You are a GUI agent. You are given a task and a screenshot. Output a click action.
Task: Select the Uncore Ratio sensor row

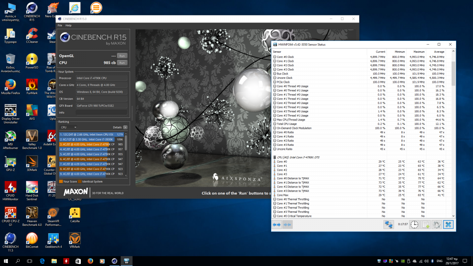pyautogui.click(x=359, y=149)
